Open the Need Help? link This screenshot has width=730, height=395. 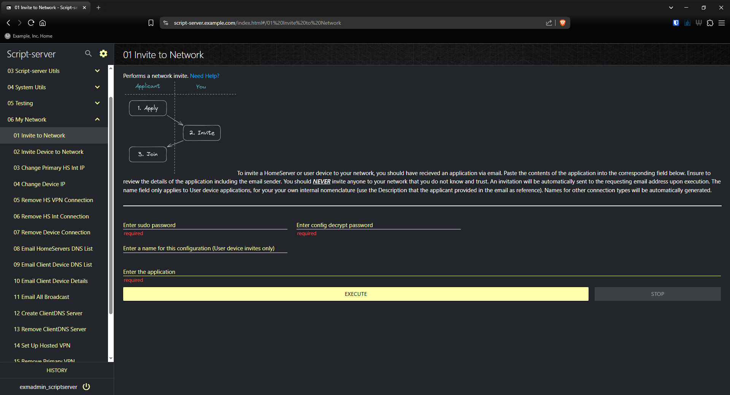point(205,76)
